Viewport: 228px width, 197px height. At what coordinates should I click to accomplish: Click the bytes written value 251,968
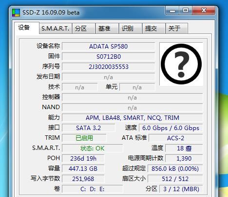[x=83, y=179]
